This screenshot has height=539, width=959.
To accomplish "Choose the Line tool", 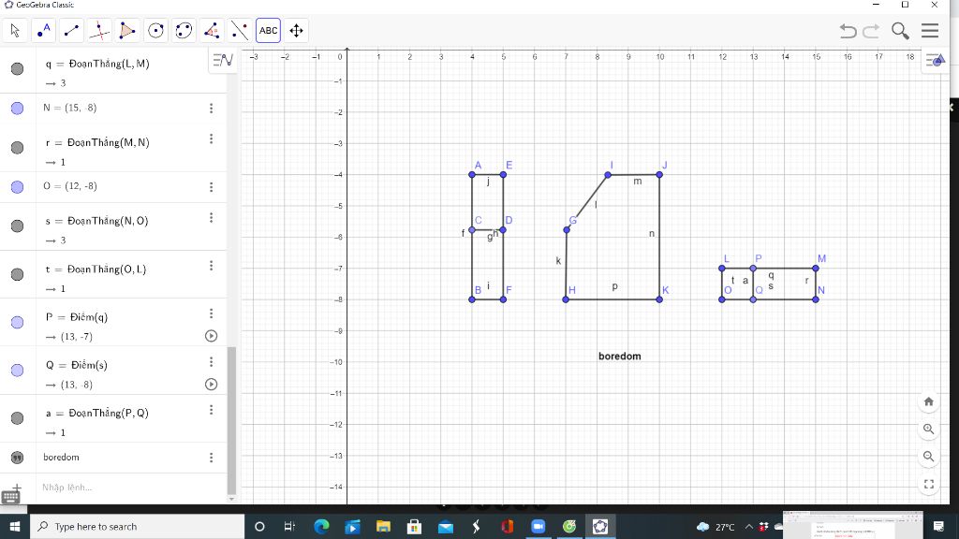I will [71, 31].
